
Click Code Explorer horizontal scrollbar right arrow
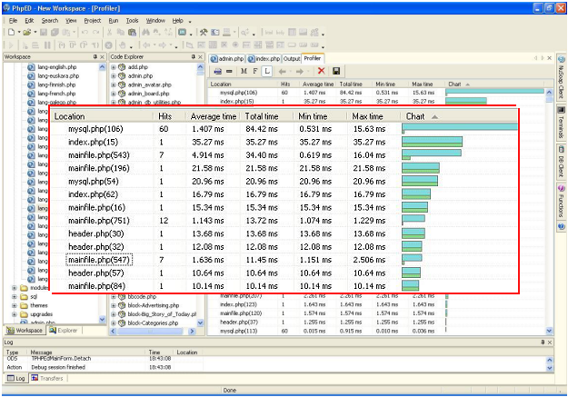(x=192, y=331)
